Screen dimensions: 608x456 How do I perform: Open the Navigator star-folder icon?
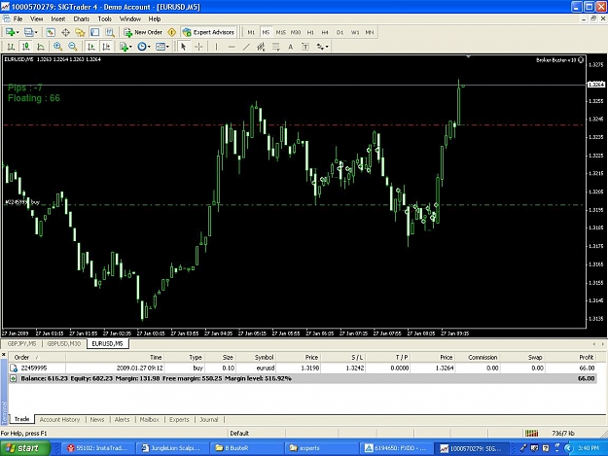click(x=80, y=32)
